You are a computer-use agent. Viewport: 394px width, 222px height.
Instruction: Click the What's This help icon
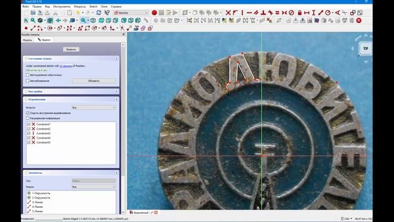coord(107,12)
